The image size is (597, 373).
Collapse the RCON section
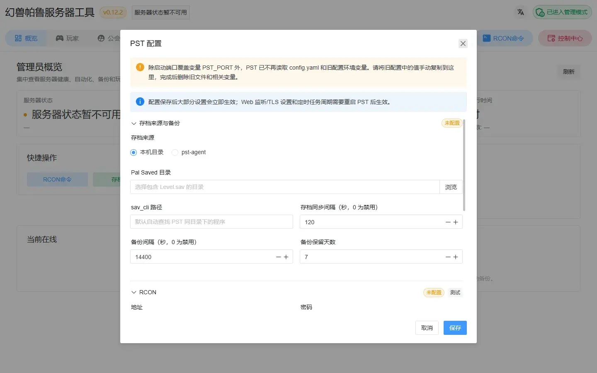[x=144, y=292]
